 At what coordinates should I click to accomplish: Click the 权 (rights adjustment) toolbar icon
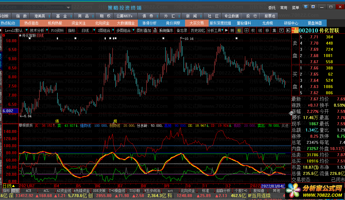click(x=253, y=30)
